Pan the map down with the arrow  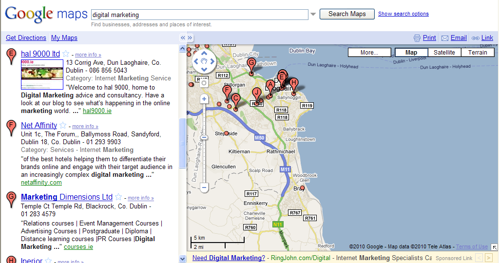[204, 69]
